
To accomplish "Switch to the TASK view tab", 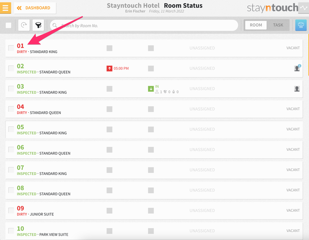I will (x=278, y=25).
